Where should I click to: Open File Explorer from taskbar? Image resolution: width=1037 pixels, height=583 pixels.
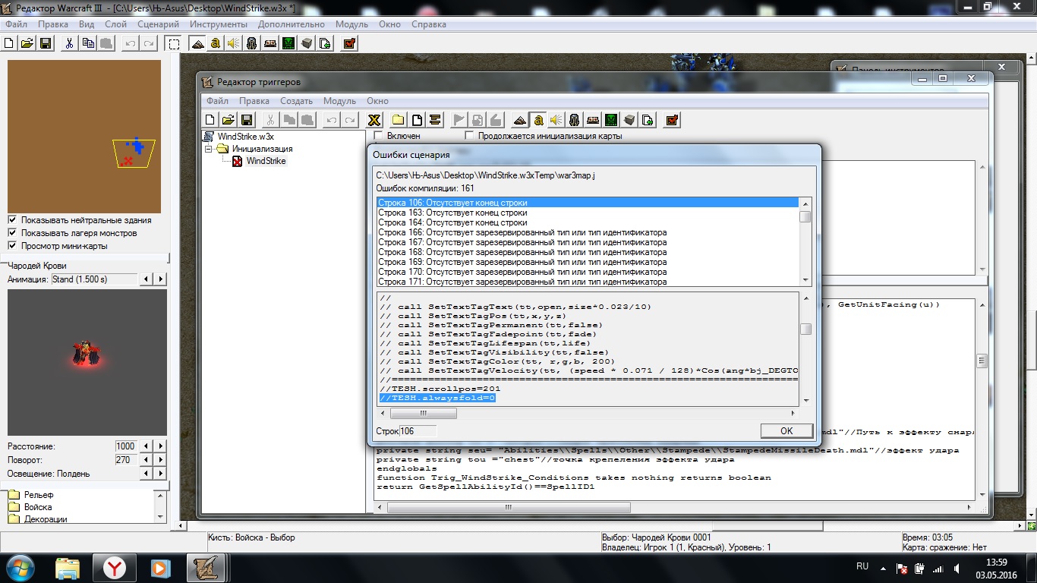pos(67,568)
